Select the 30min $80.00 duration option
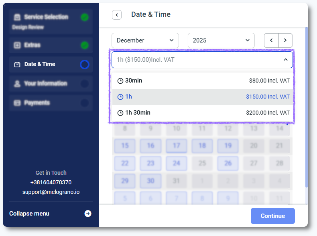This screenshot has width=317, height=236. click(202, 81)
